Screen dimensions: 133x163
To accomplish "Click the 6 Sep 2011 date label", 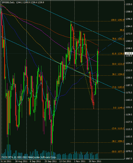I will pos(35,161).
